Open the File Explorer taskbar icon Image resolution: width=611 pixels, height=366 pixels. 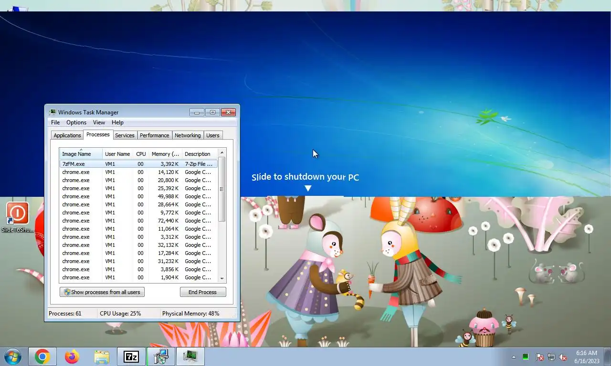pos(102,356)
